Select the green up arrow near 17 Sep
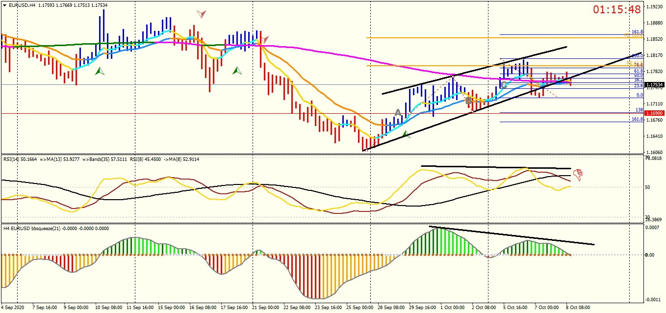 click(x=237, y=71)
